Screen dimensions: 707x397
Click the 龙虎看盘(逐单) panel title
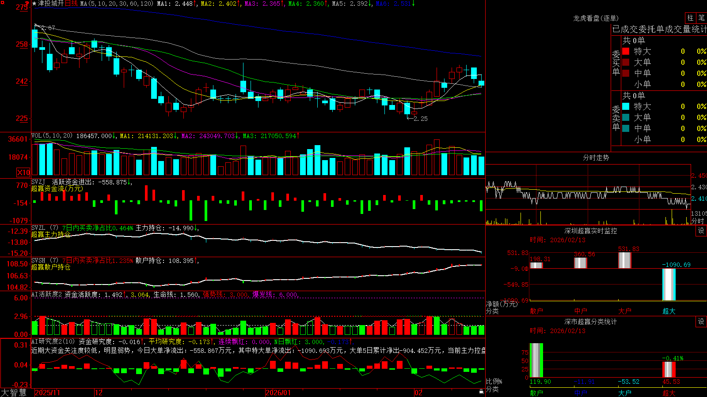click(596, 18)
